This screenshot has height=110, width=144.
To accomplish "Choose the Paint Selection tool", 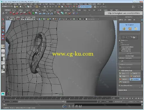I will pos(3,27).
